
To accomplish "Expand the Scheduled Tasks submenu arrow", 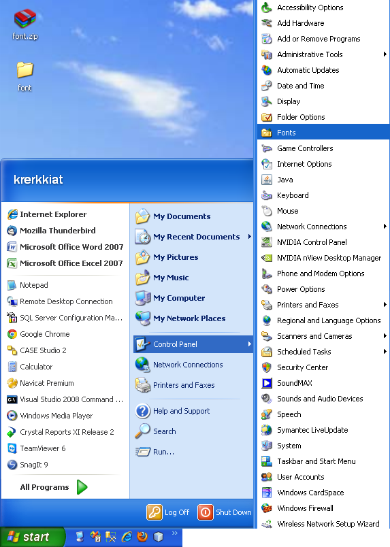I will click(x=385, y=352).
